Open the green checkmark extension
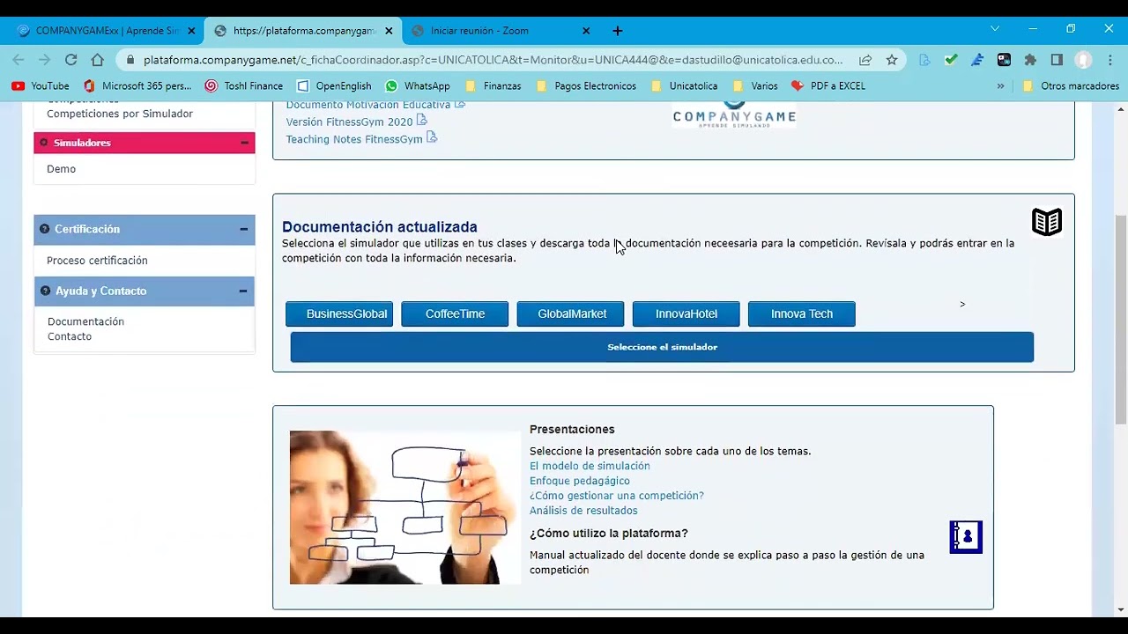 tap(951, 60)
